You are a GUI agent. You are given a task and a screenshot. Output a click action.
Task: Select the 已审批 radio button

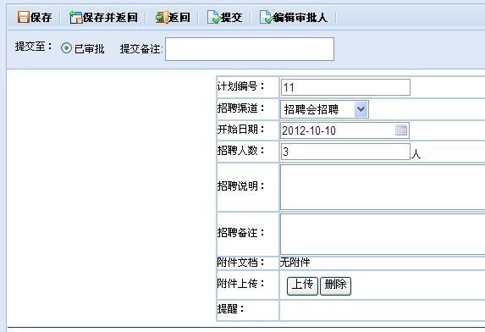pos(66,48)
